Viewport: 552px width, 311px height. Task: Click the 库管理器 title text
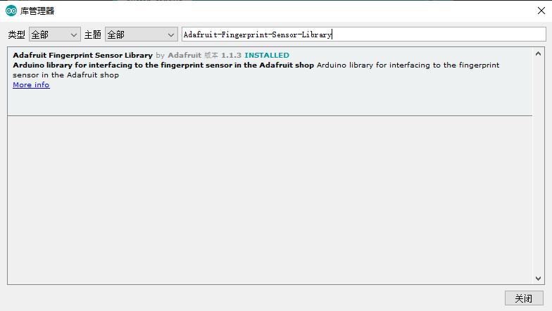37,11
